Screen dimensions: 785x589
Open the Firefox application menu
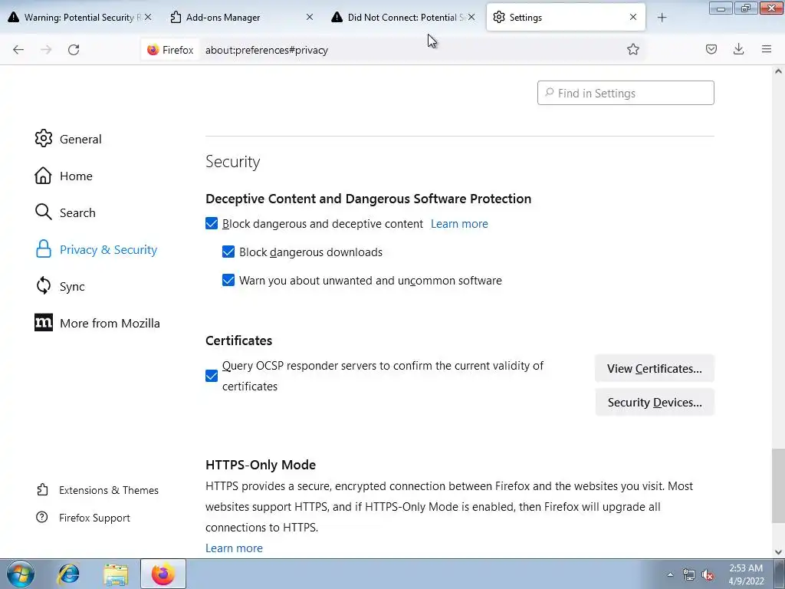pos(767,49)
